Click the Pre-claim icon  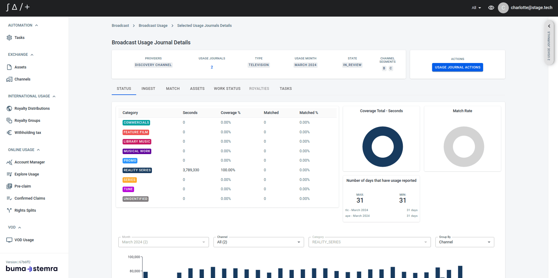9,186
